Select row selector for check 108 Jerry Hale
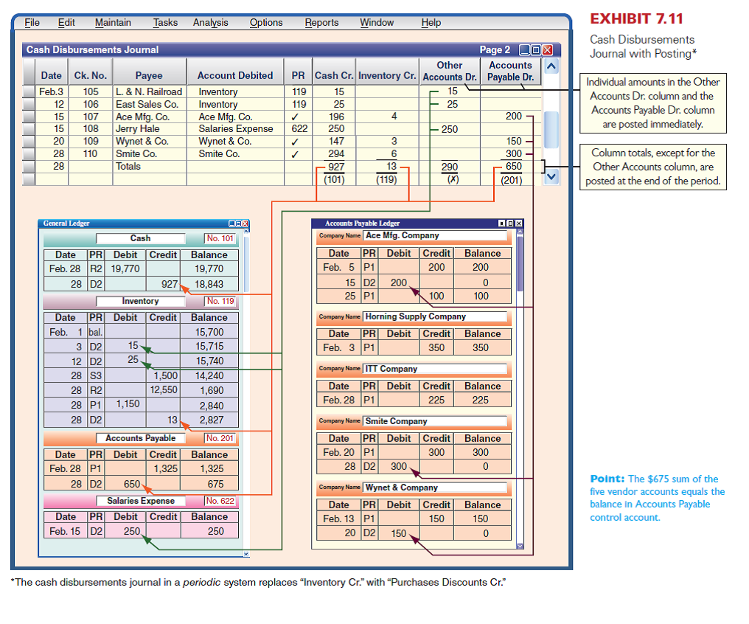The height and width of the screenshot is (624, 749). [29, 129]
